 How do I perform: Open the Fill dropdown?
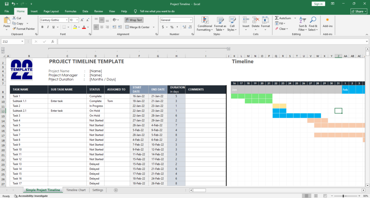[x=280, y=23]
